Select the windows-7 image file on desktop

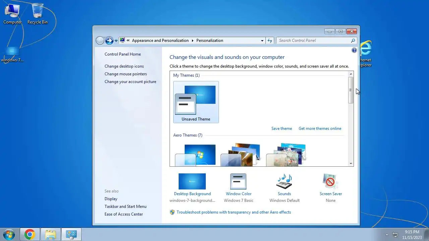click(12, 54)
